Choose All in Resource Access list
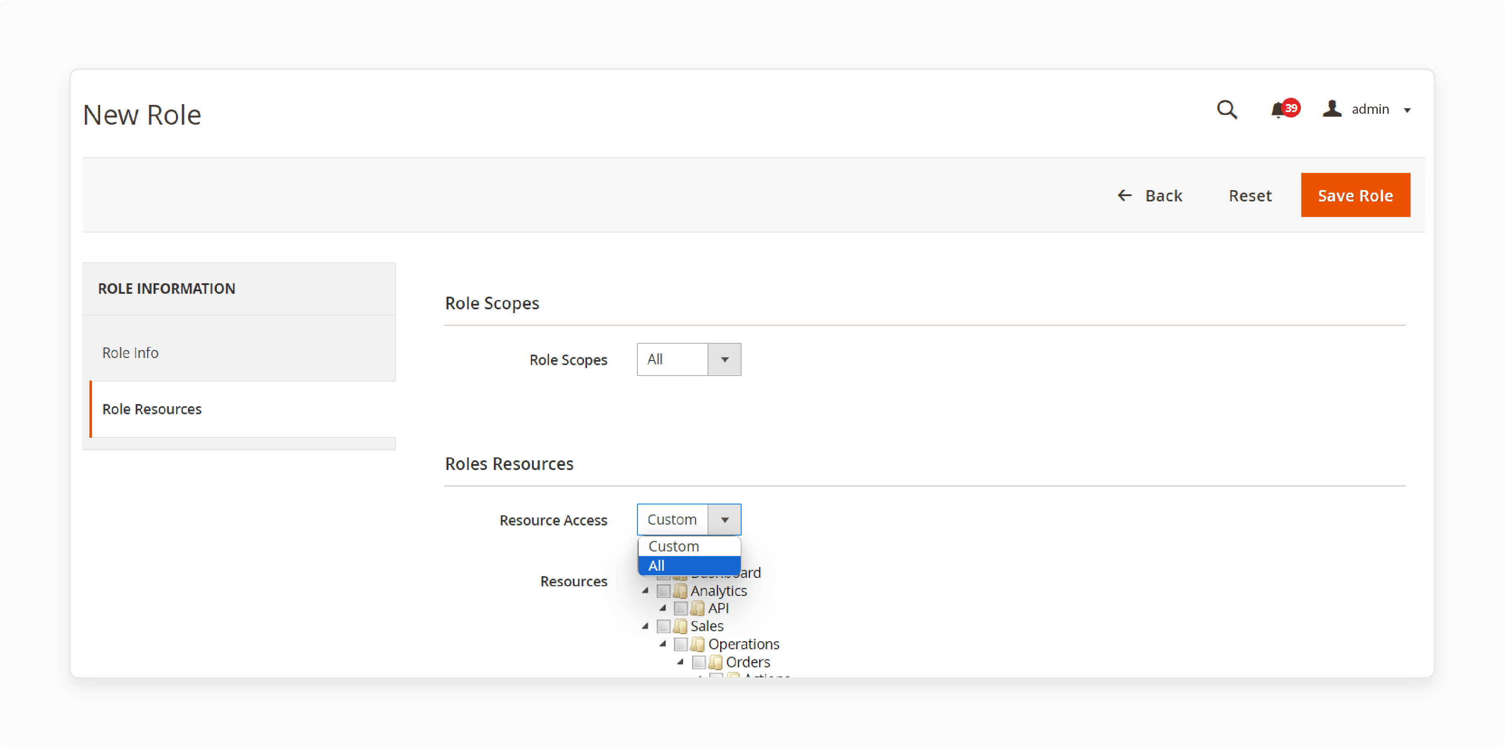This screenshot has width=1505, height=747. (690, 565)
